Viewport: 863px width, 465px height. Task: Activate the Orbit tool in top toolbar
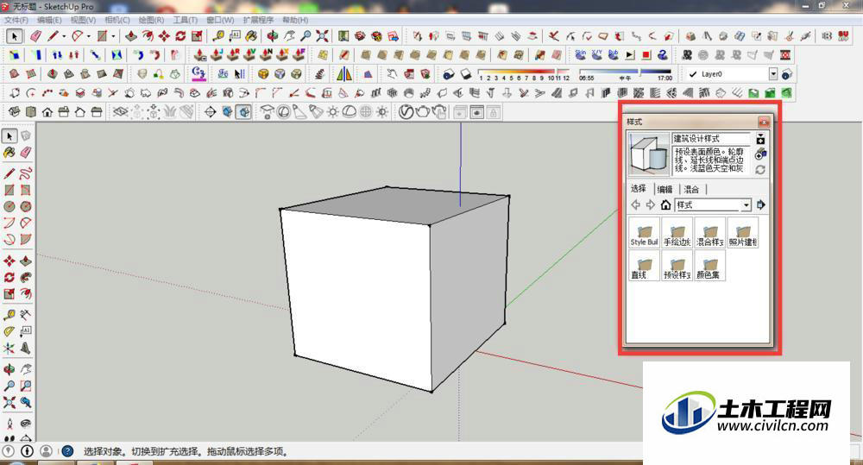click(x=273, y=36)
